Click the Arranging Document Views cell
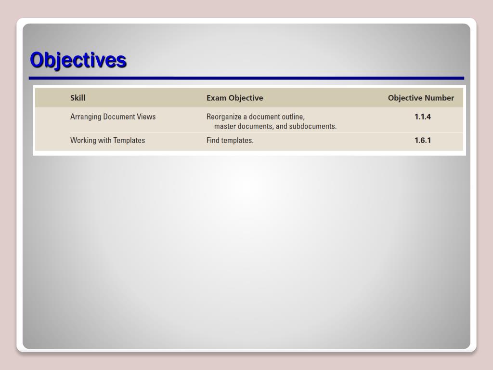 (x=113, y=117)
